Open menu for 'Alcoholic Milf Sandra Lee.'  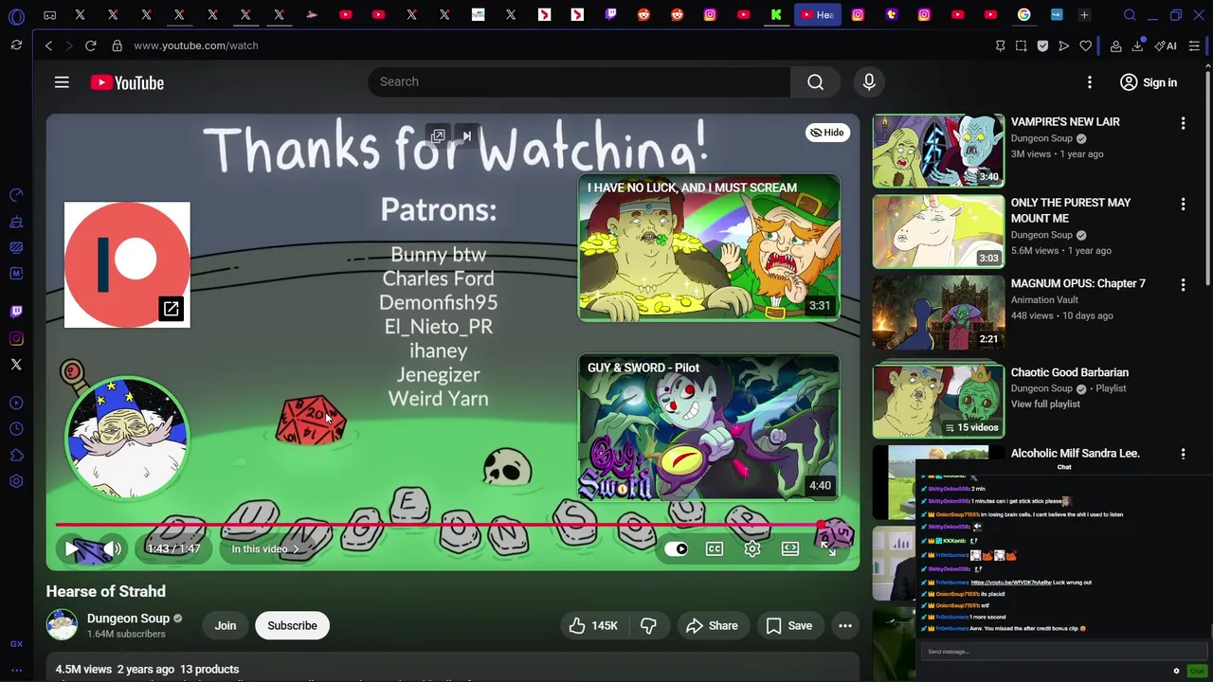(x=1183, y=454)
